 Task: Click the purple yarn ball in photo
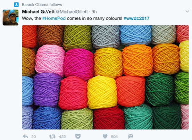(47, 89)
